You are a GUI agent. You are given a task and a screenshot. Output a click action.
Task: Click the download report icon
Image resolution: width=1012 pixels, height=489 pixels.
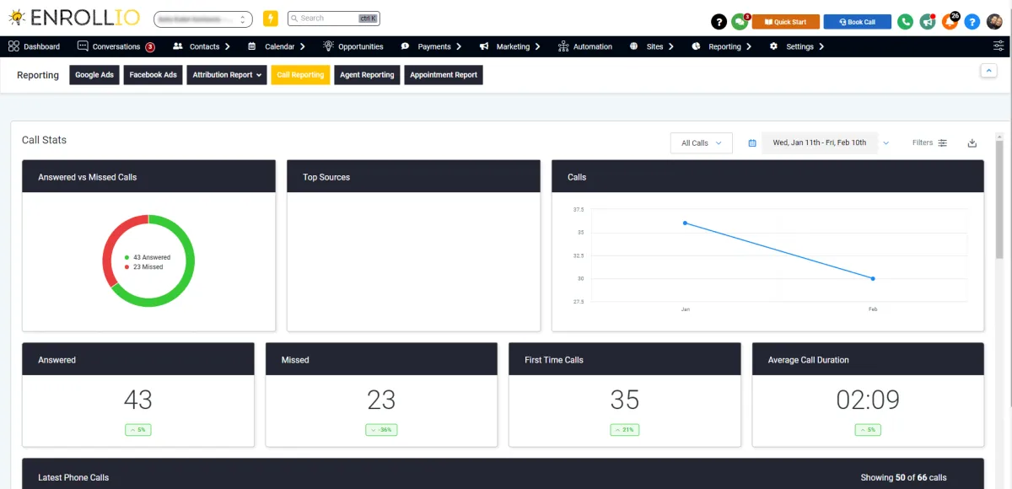point(972,143)
